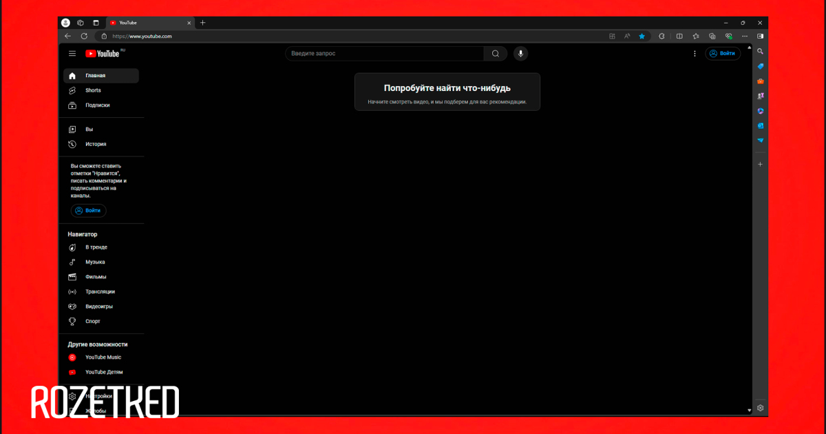Open Edge sidebar tools briefcase icon

click(x=761, y=81)
